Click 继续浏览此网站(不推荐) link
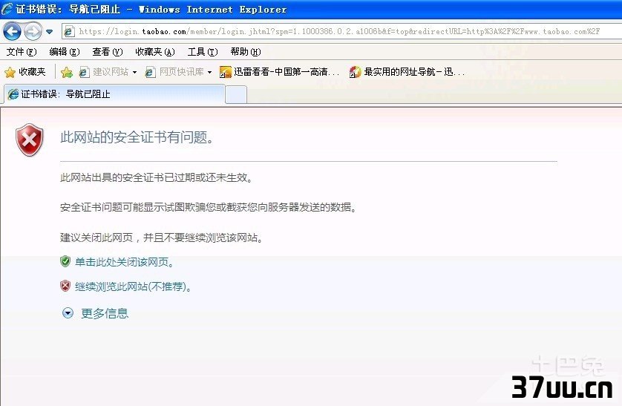 134,287
